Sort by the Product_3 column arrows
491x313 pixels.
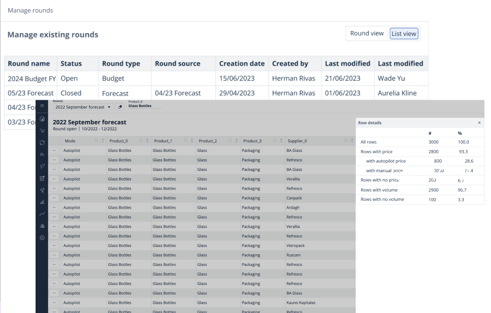[281, 141]
